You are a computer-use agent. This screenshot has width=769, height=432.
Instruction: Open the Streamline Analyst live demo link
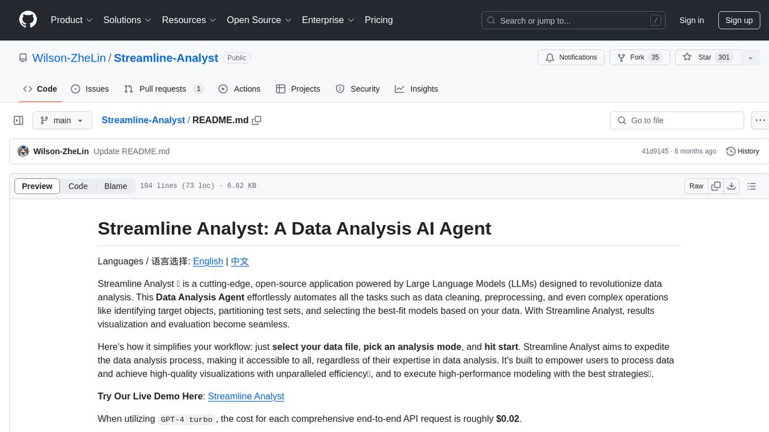coord(246,396)
